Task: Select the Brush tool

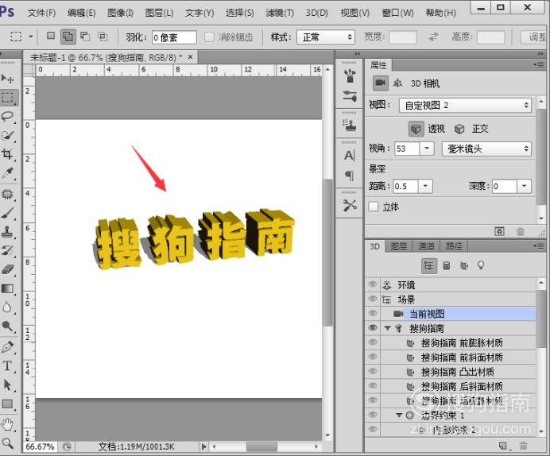Action: 7,213
